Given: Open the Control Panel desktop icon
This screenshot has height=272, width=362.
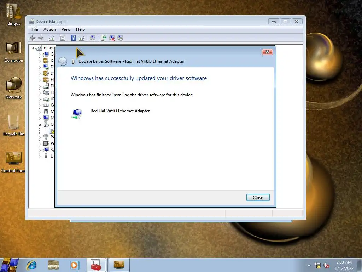Looking at the screenshot, I should point(13,162).
